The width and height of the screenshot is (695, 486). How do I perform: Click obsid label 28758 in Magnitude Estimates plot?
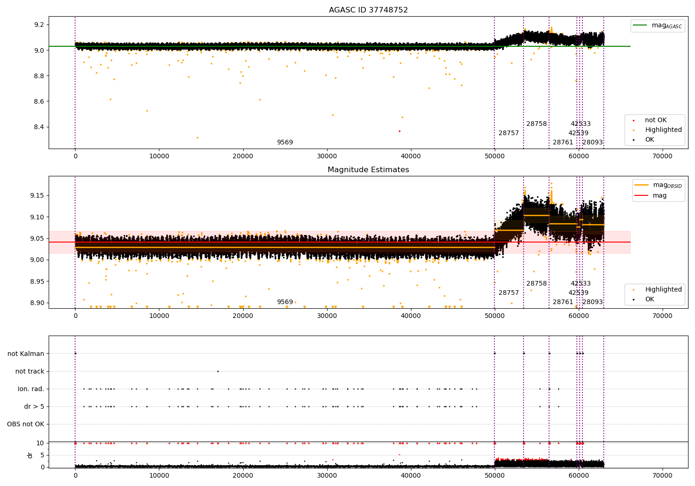coord(537,284)
